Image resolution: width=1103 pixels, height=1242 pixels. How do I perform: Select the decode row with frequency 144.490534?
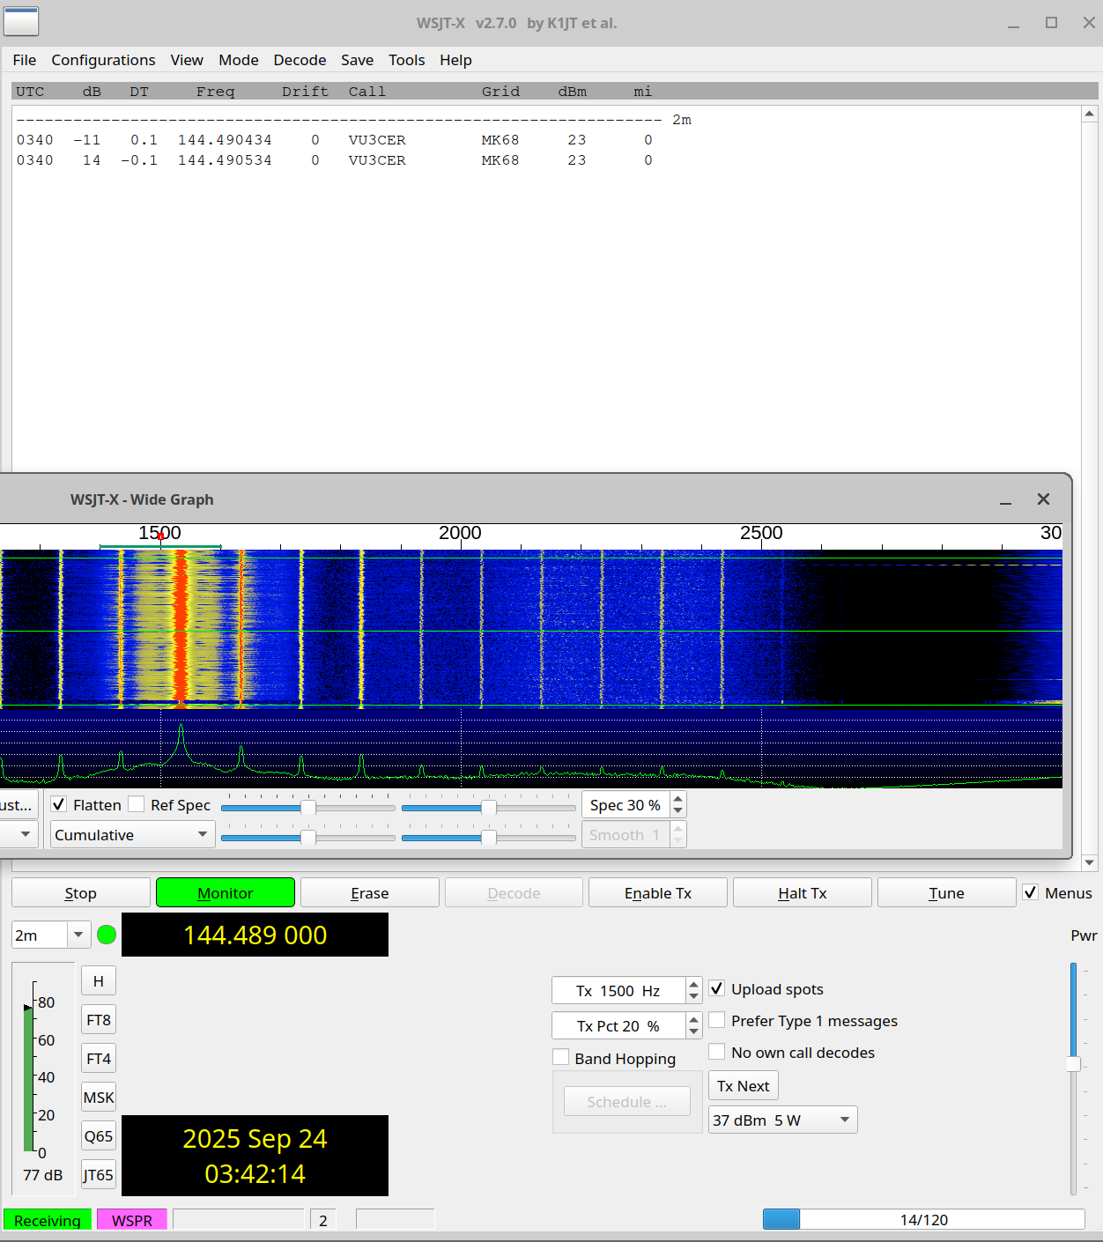tap(335, 160)
